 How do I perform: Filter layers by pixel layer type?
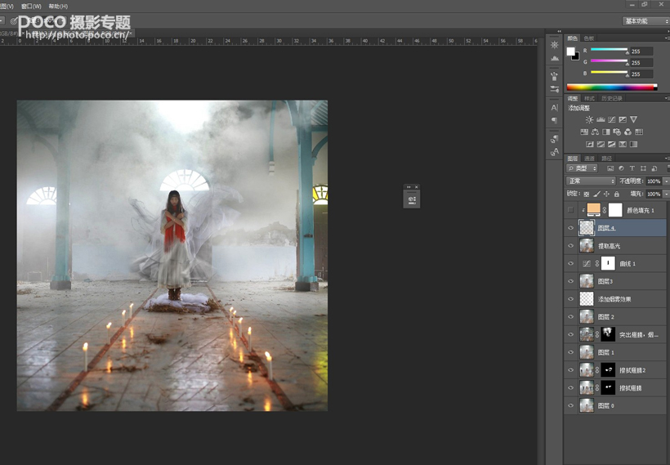(x=610, y=168)
